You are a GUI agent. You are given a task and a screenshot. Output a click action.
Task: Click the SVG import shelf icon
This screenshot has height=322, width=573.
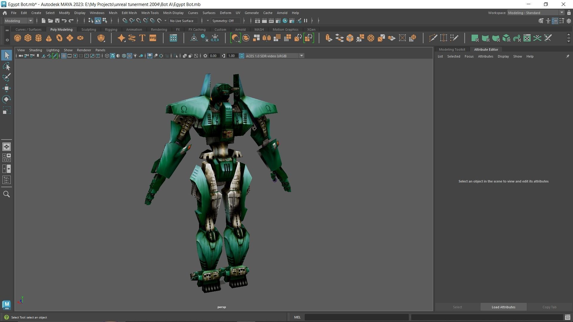tap(153, 38)
